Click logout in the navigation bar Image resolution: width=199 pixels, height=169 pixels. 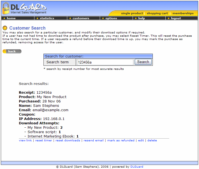coord(176,18)
